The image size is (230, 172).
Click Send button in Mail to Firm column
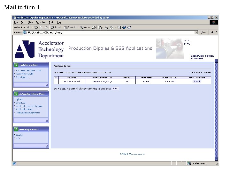[x=197, y=82]
